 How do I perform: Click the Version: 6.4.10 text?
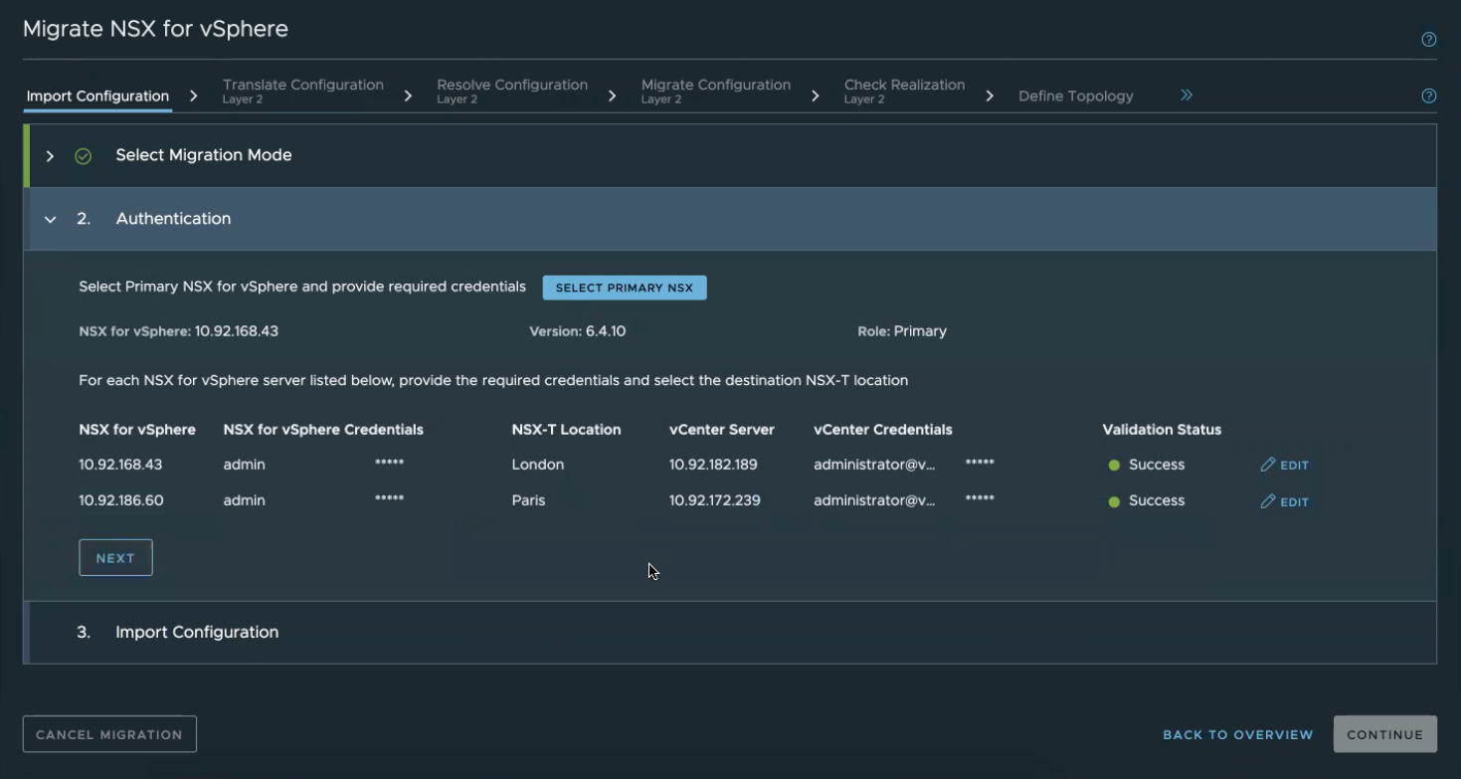[577, 331]
